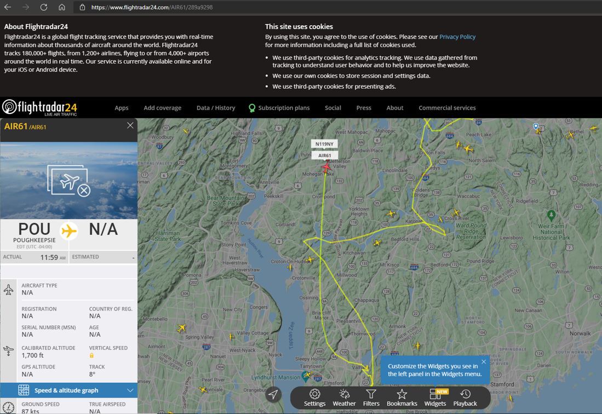Click the aircraft type plane icon
Viewport: 602px width, 414px height.
coord(8,289)
